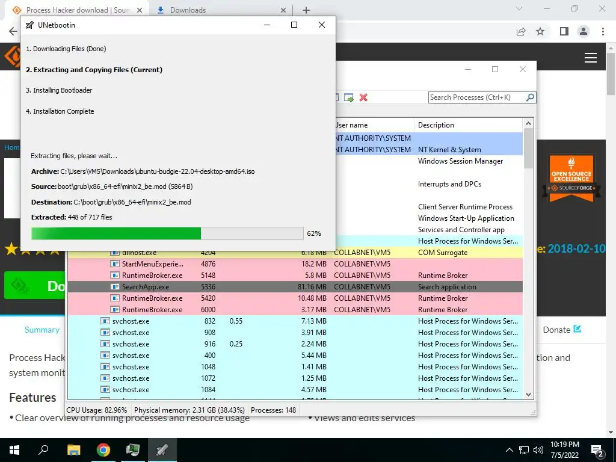
Task: Click the red X terminate icon in Process Hacker toolbar
Action: (x=363, y=97)
